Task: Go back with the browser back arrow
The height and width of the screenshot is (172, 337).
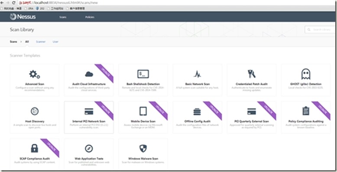Action: 2,3
